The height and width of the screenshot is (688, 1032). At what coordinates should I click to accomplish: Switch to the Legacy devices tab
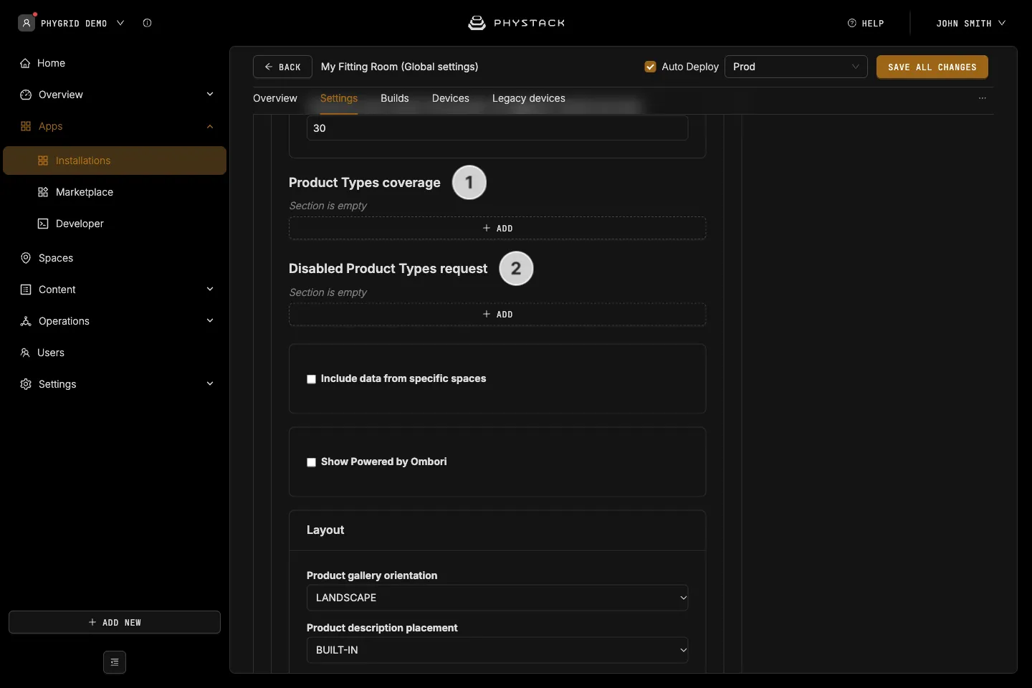click(x=529, y=98)
